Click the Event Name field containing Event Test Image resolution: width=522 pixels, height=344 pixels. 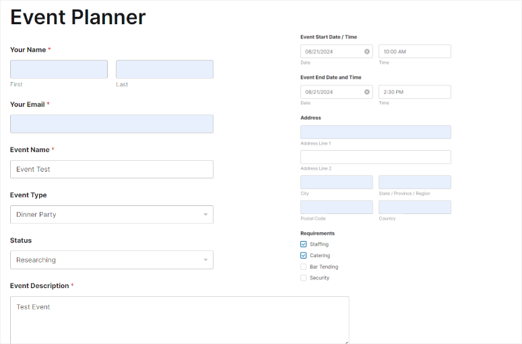[112, 170]
